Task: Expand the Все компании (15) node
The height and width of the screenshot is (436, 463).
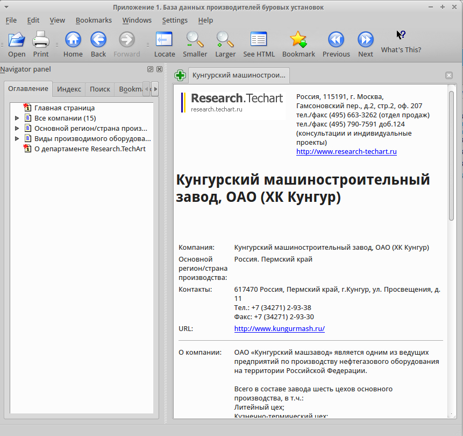Action: (x=17, y=118)
